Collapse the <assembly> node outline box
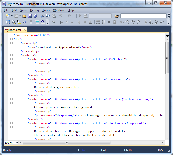 [11, 43]
